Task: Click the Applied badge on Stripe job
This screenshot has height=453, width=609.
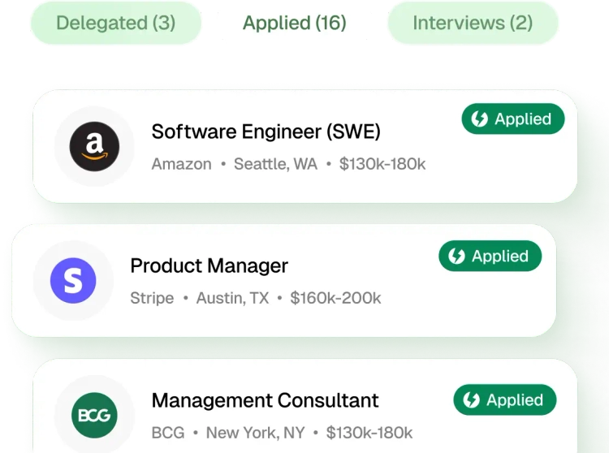Action: coord(490,257)
